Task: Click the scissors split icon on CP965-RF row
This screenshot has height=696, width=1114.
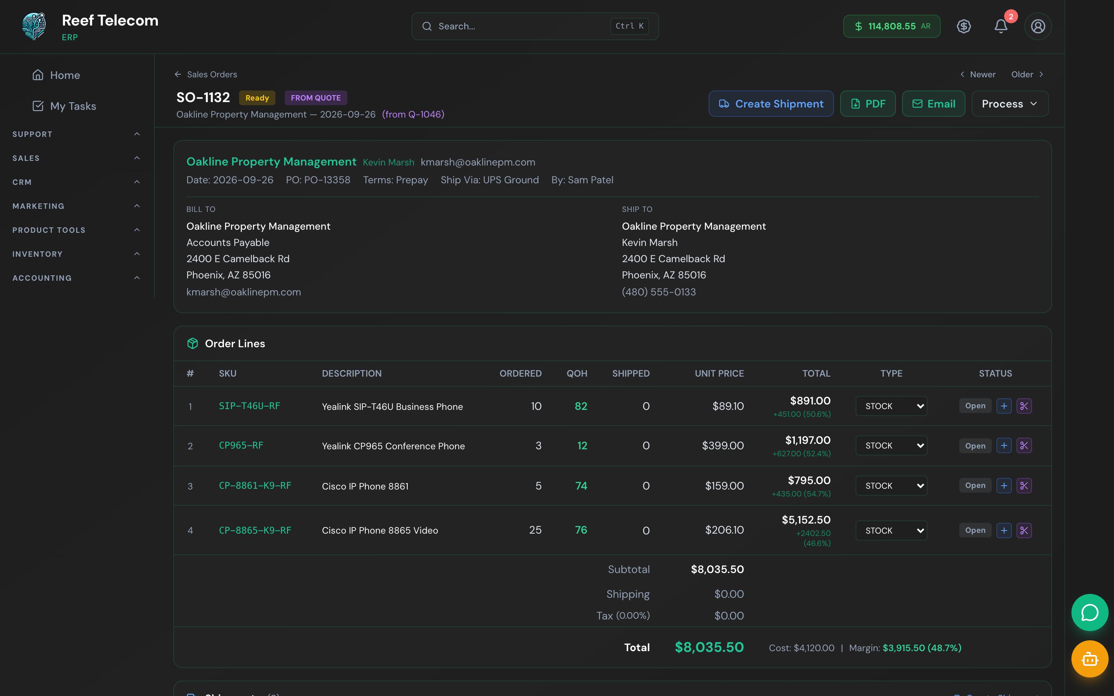Action: click(1024, 445)
